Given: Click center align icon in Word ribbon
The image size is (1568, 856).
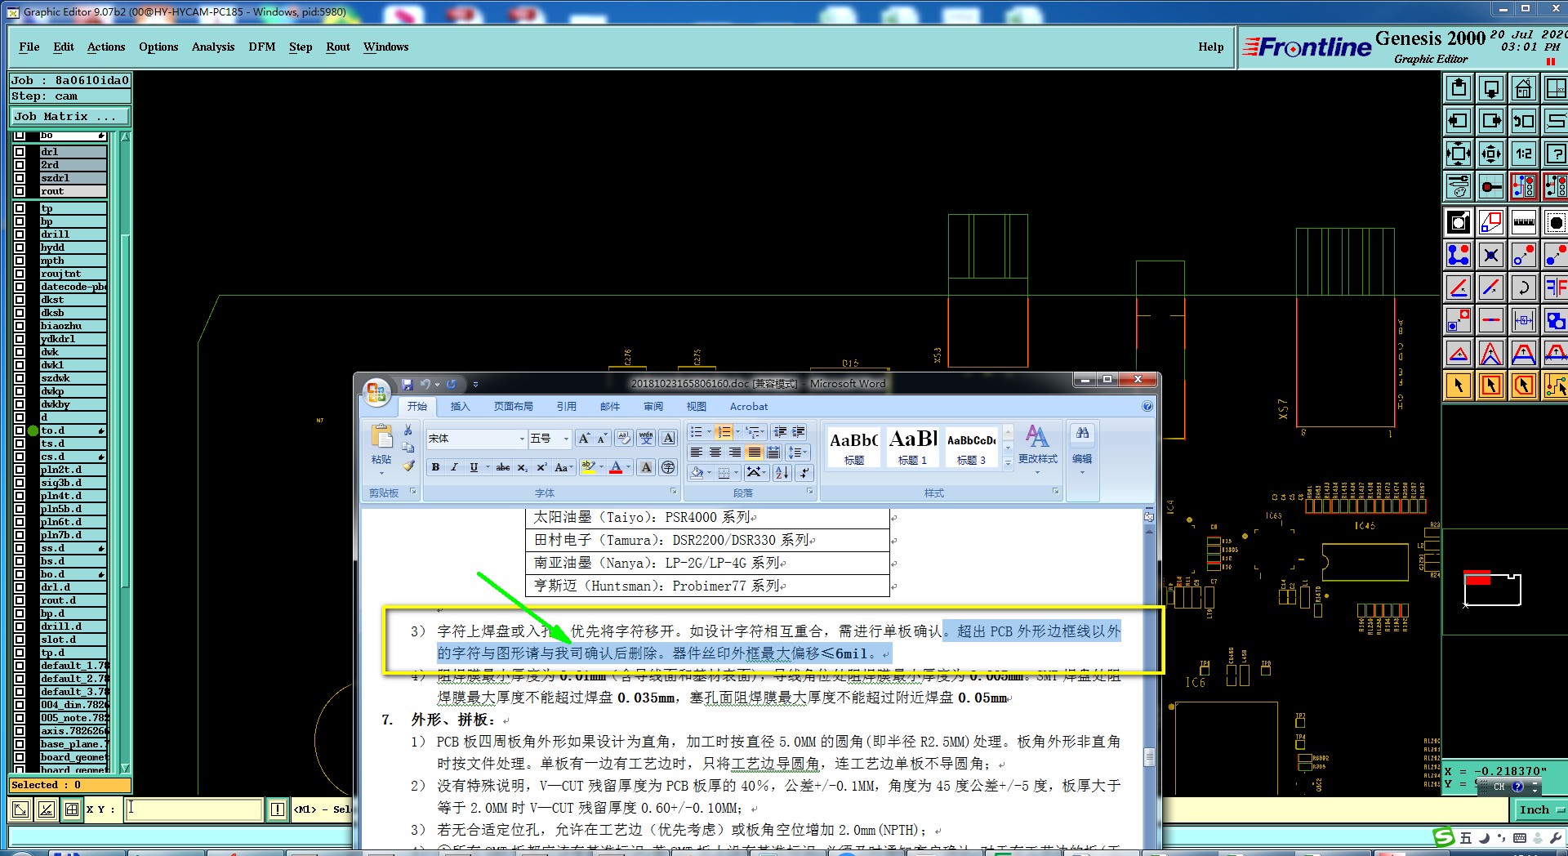Looking at the screenshot, I should 715,452.
